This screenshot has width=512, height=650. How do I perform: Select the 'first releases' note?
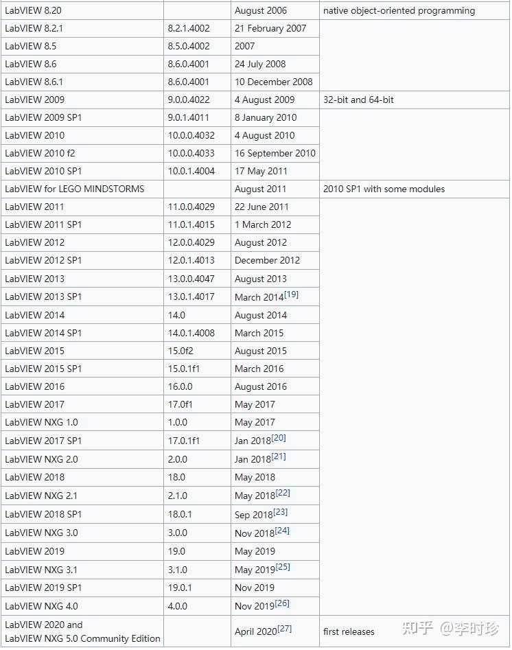point(349,631)
